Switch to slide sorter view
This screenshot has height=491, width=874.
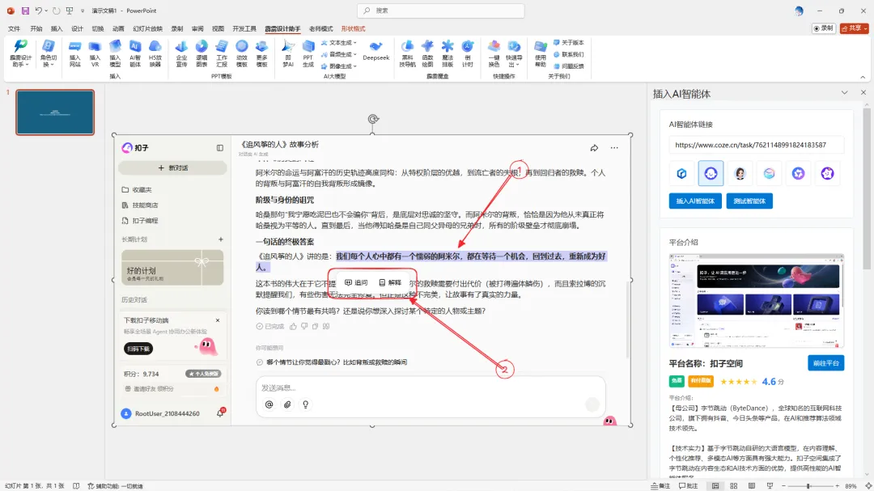pos(733,486)
